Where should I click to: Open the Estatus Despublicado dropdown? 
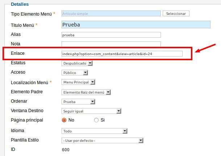point(77,63)
